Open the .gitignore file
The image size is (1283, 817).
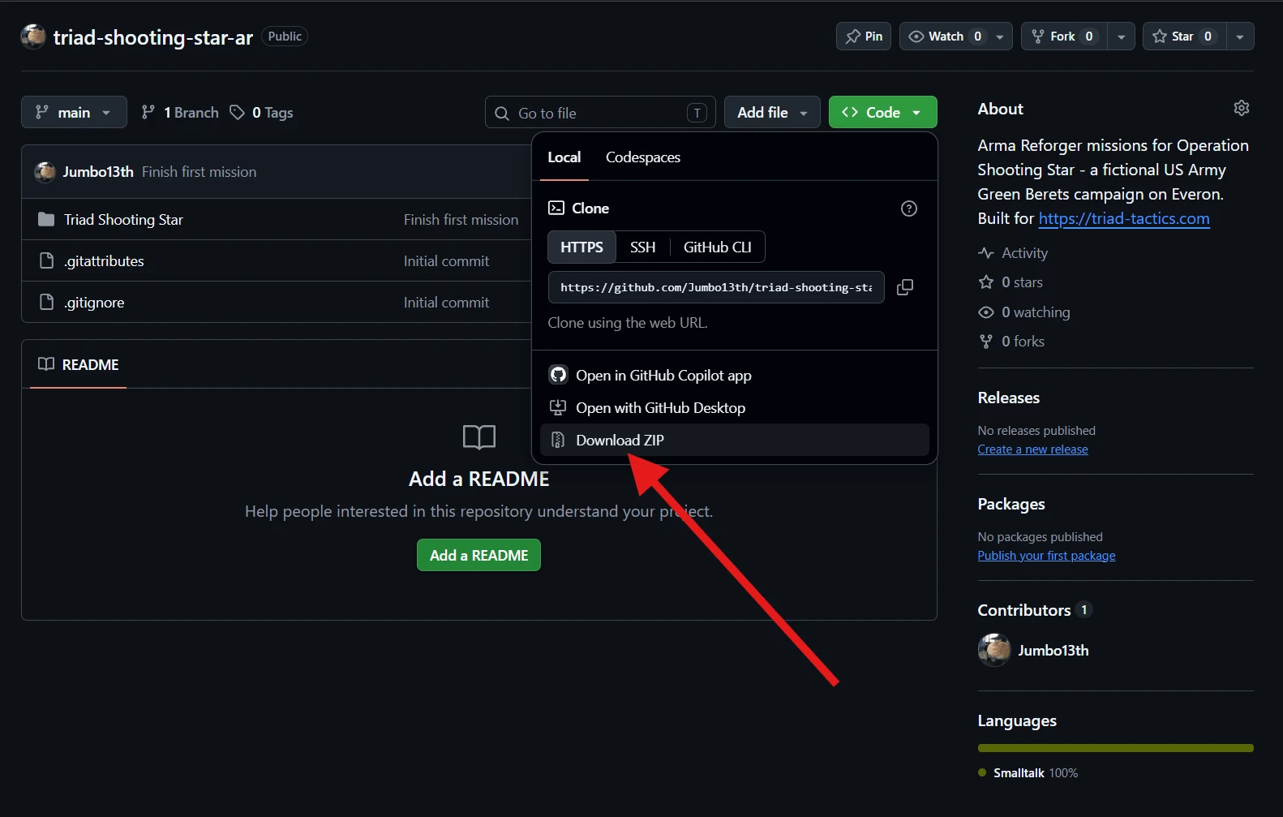(x=94, y=303)
